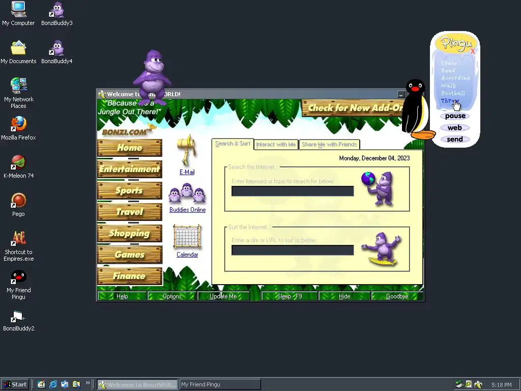The image size is (521, 391).
Task: Open the Sports section
Action: (x=130, y=190)
